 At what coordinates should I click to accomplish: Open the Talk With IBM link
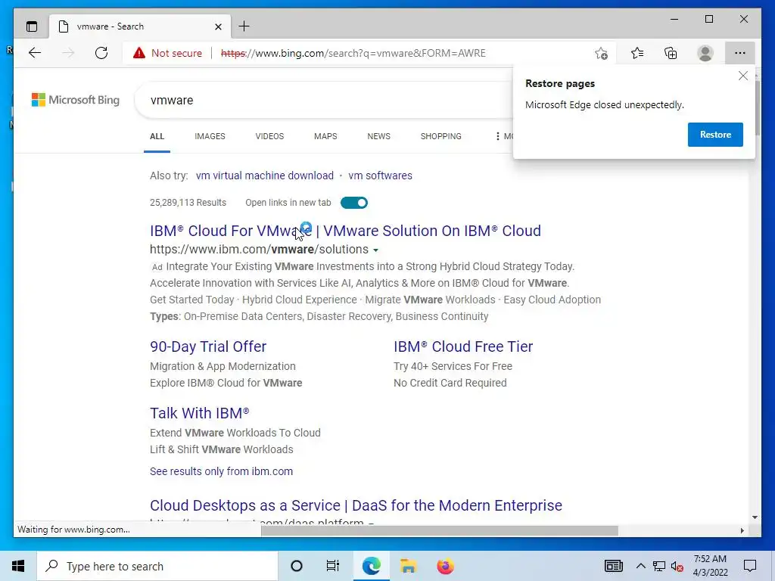(200, 413)
